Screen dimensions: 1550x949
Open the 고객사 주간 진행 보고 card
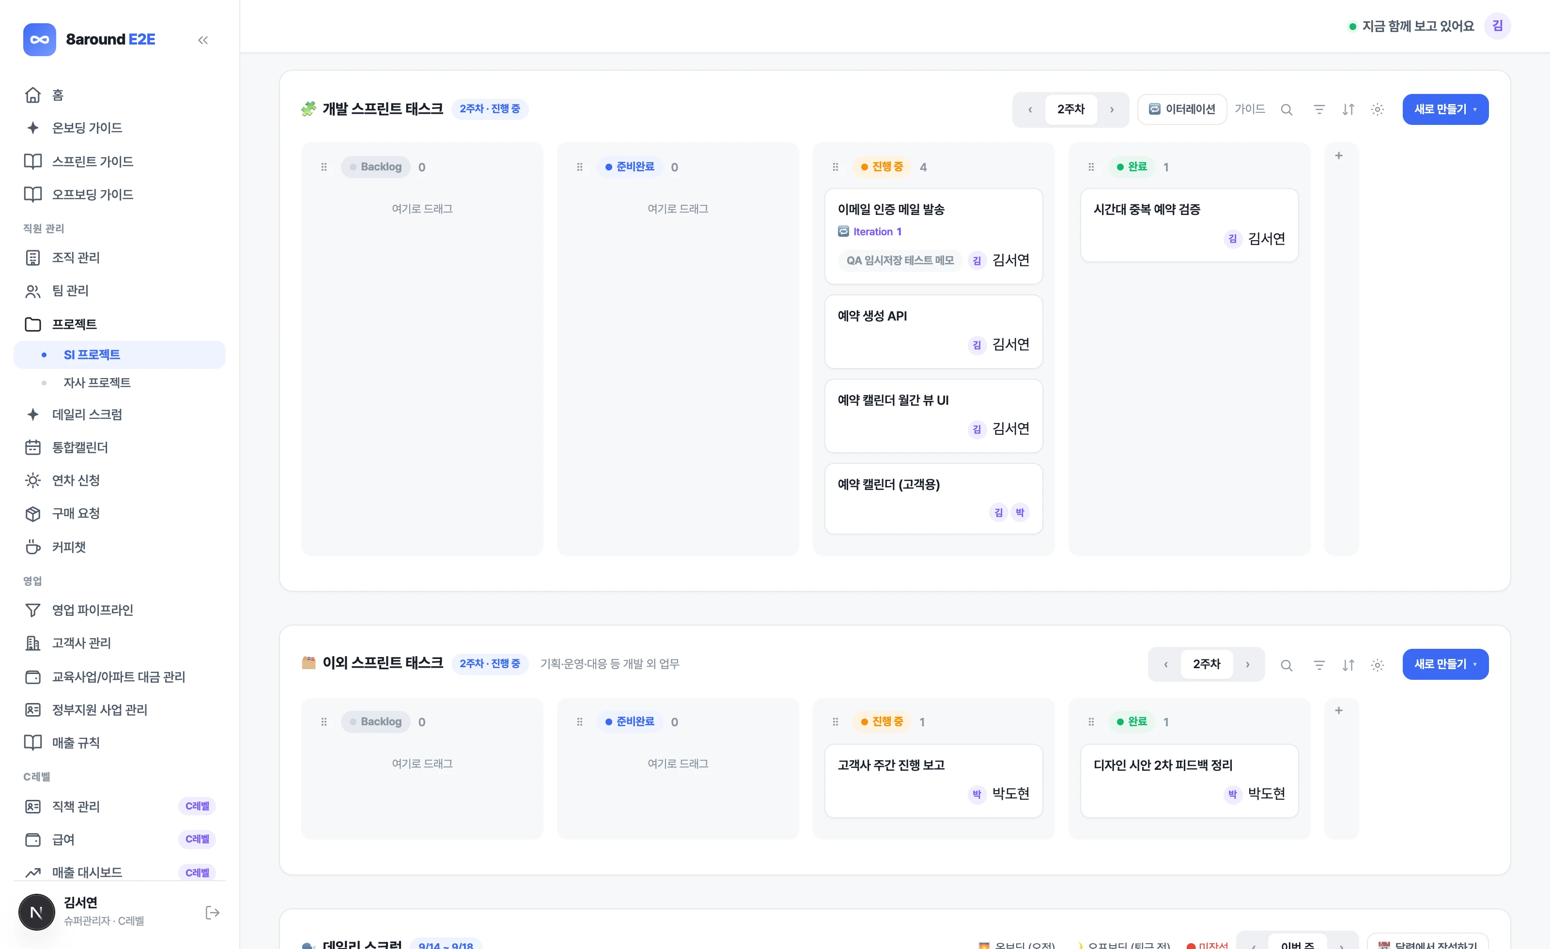click(933, 781)
